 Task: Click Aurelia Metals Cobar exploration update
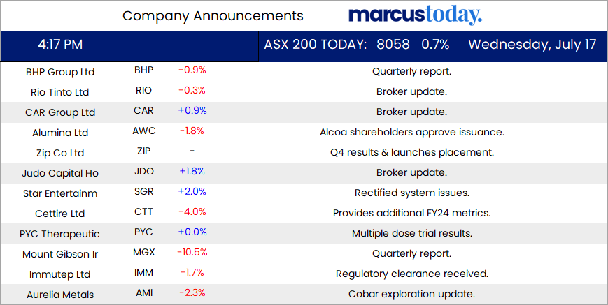[x=411, y=294]
